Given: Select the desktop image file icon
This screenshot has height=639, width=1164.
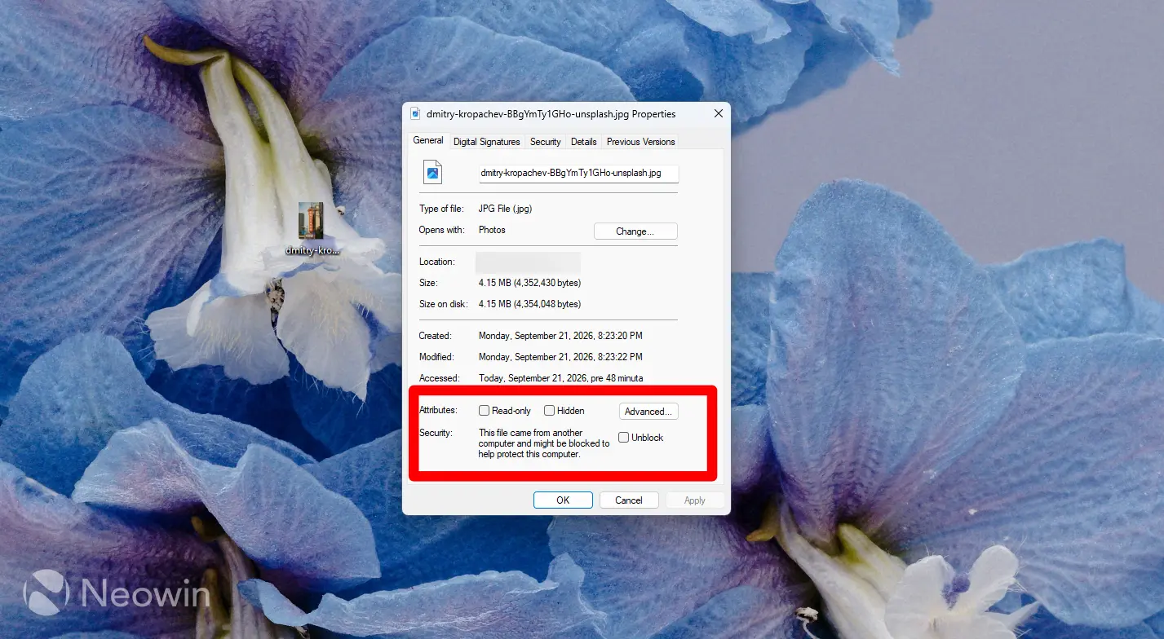Looking at the screenshot, I should point(311,221).
